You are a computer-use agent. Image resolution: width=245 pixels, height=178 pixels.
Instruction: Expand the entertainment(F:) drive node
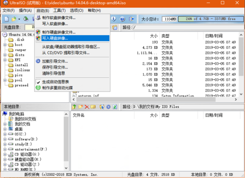5,149
